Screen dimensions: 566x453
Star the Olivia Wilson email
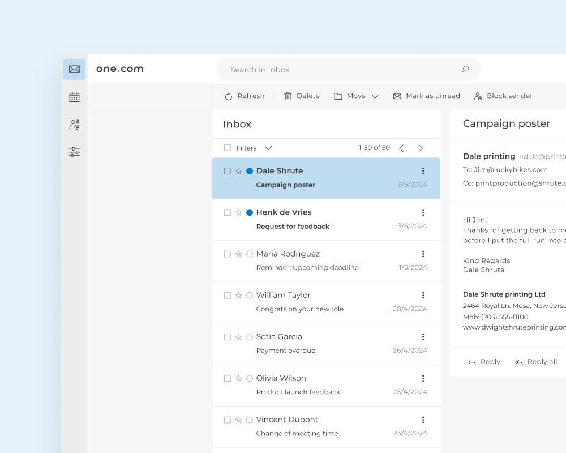238,378
